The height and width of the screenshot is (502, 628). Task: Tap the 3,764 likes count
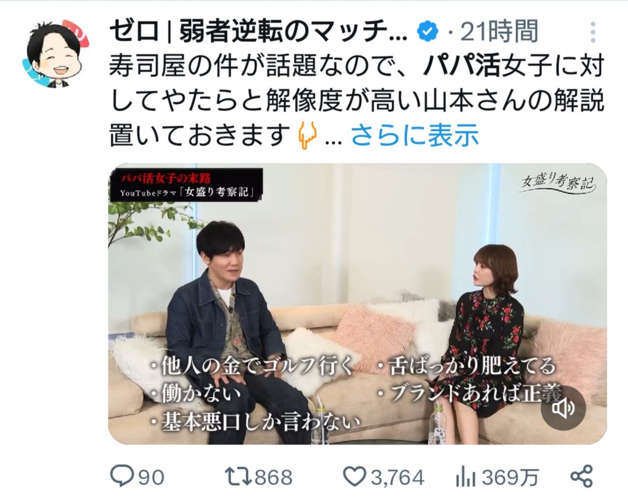[x=397, y=477]
